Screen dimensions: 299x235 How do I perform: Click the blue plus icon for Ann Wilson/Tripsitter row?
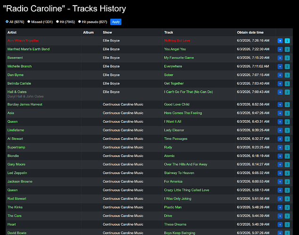[280, 41]
